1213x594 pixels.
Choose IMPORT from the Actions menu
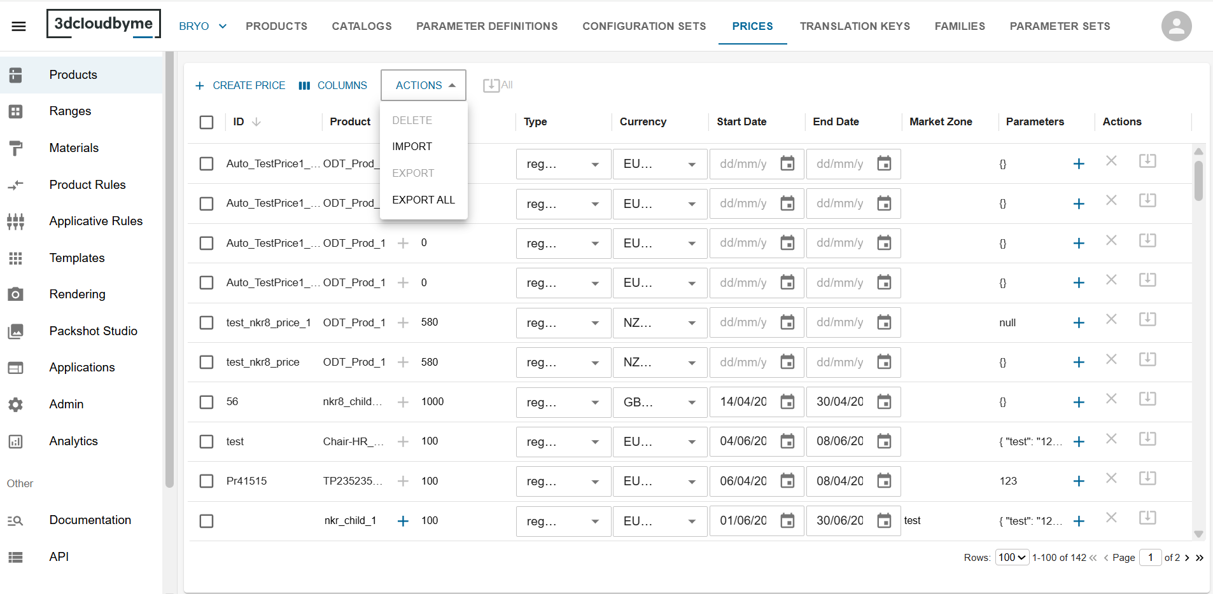[x=412, y=146]
